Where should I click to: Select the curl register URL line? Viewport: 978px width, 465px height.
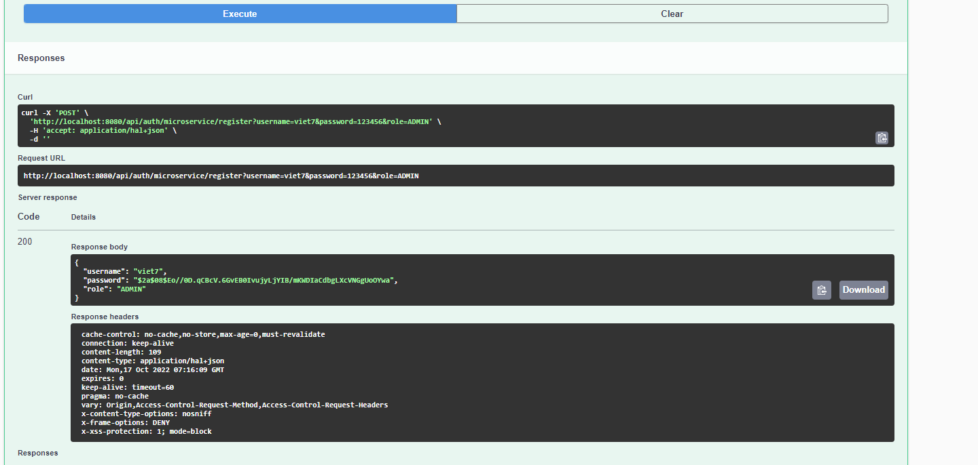tap(235, 121)
